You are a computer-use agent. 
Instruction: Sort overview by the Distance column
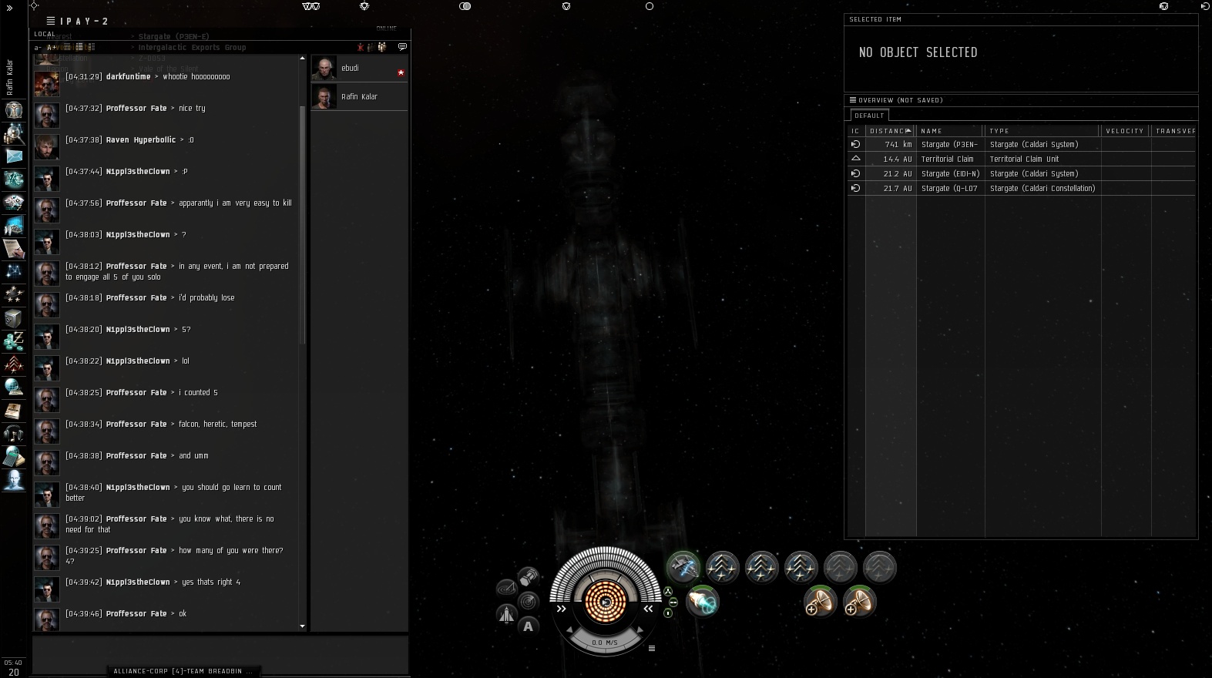[x=891, y=131]
